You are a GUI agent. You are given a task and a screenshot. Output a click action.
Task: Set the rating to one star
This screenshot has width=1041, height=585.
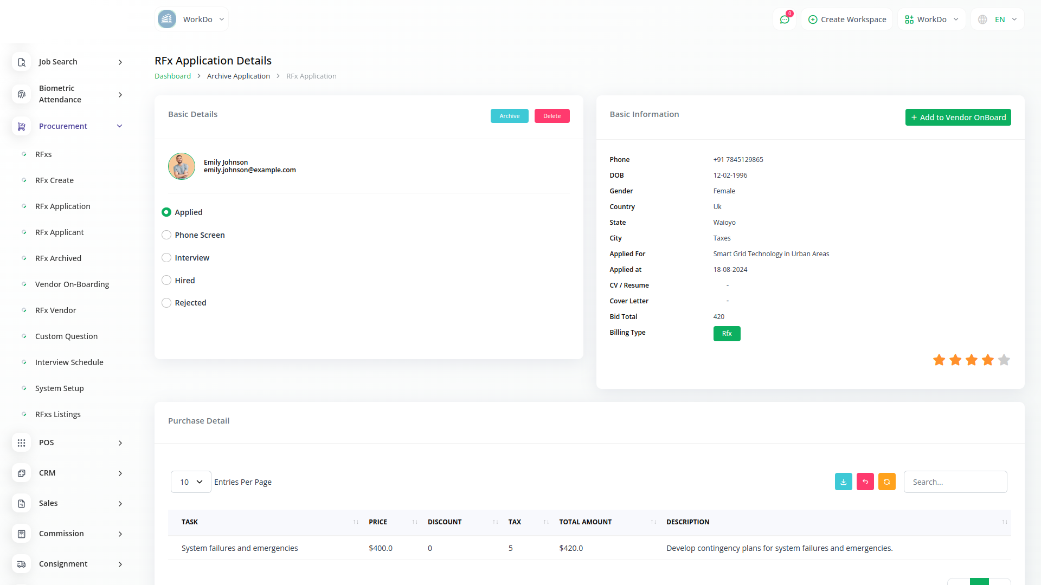(x=939, y=360)
